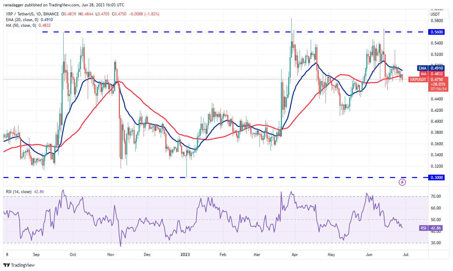Click the red MA tag on price scale
Image resolution: width=453 pixels, height=271 pixels.
(424, 74)
